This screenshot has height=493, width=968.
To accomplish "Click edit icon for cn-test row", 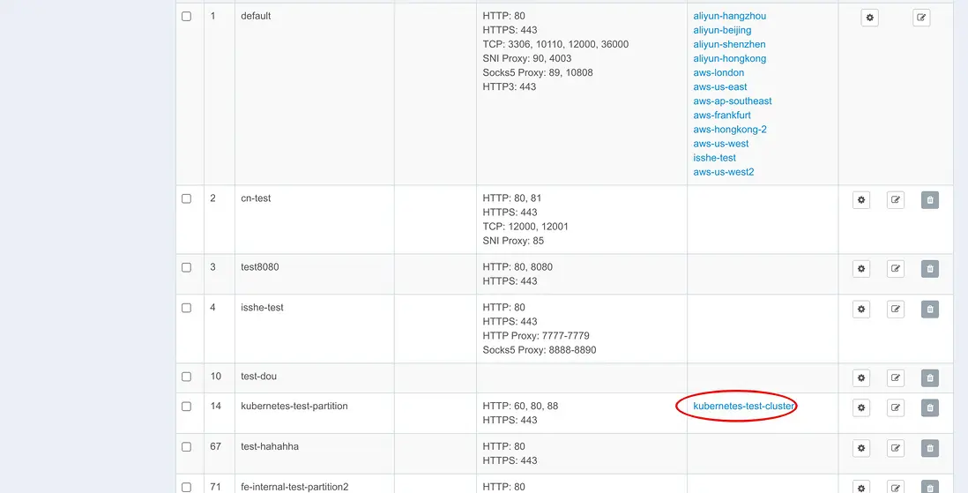I will pyautogui.click(x=895, y=200).
